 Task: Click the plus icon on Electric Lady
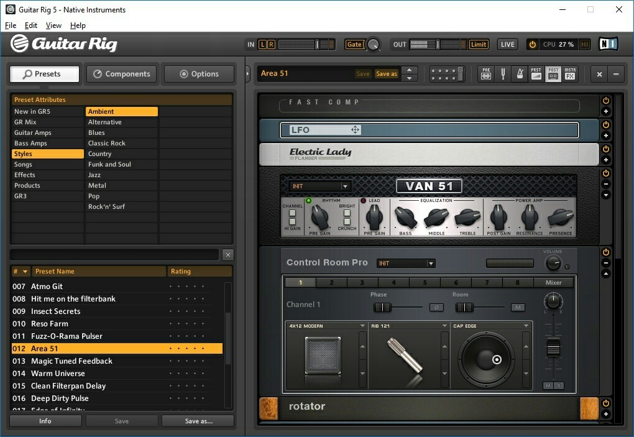point(605,160)
